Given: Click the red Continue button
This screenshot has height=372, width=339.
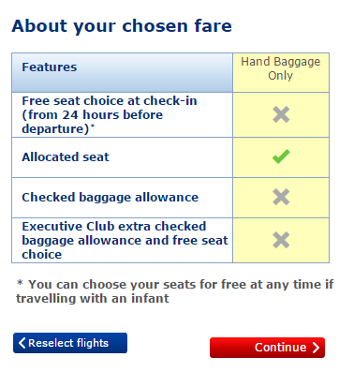Looking at the screenshot, I should (x=267, y=348).
